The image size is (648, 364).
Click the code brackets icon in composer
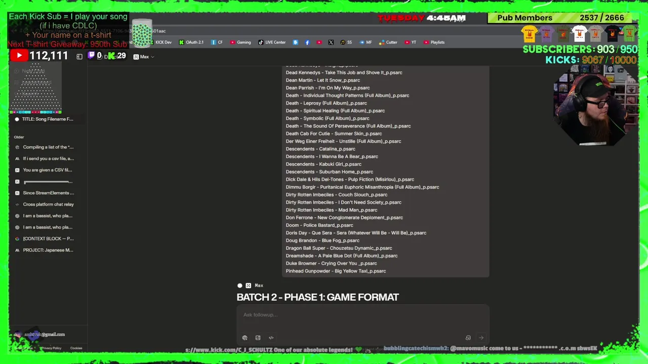271,338
